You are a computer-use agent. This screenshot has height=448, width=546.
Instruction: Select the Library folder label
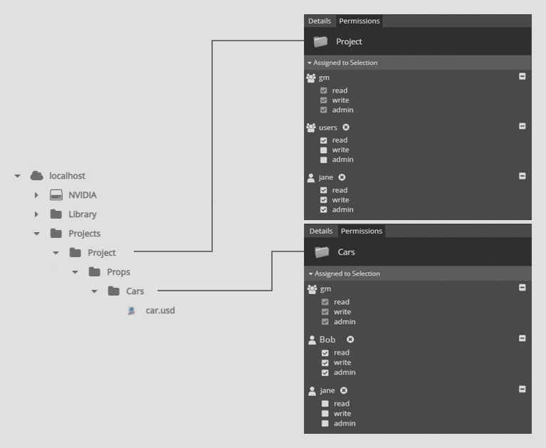[83, 214]
